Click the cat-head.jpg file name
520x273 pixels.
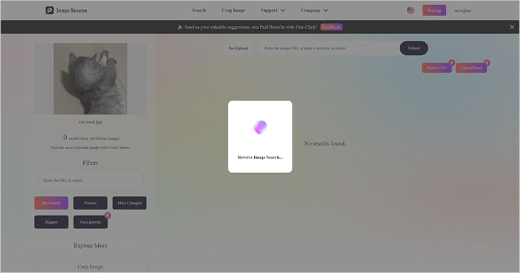tap(90, 122)
